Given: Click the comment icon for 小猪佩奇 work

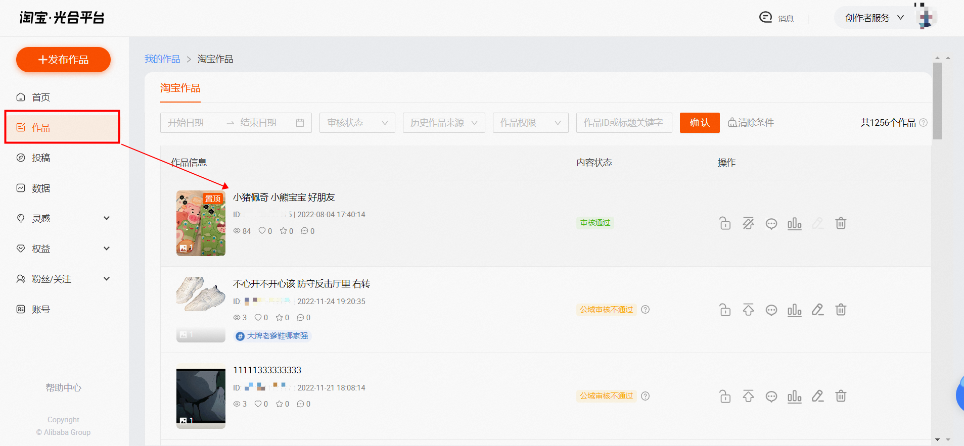Looking at the screenshot, I should point(771,223).
